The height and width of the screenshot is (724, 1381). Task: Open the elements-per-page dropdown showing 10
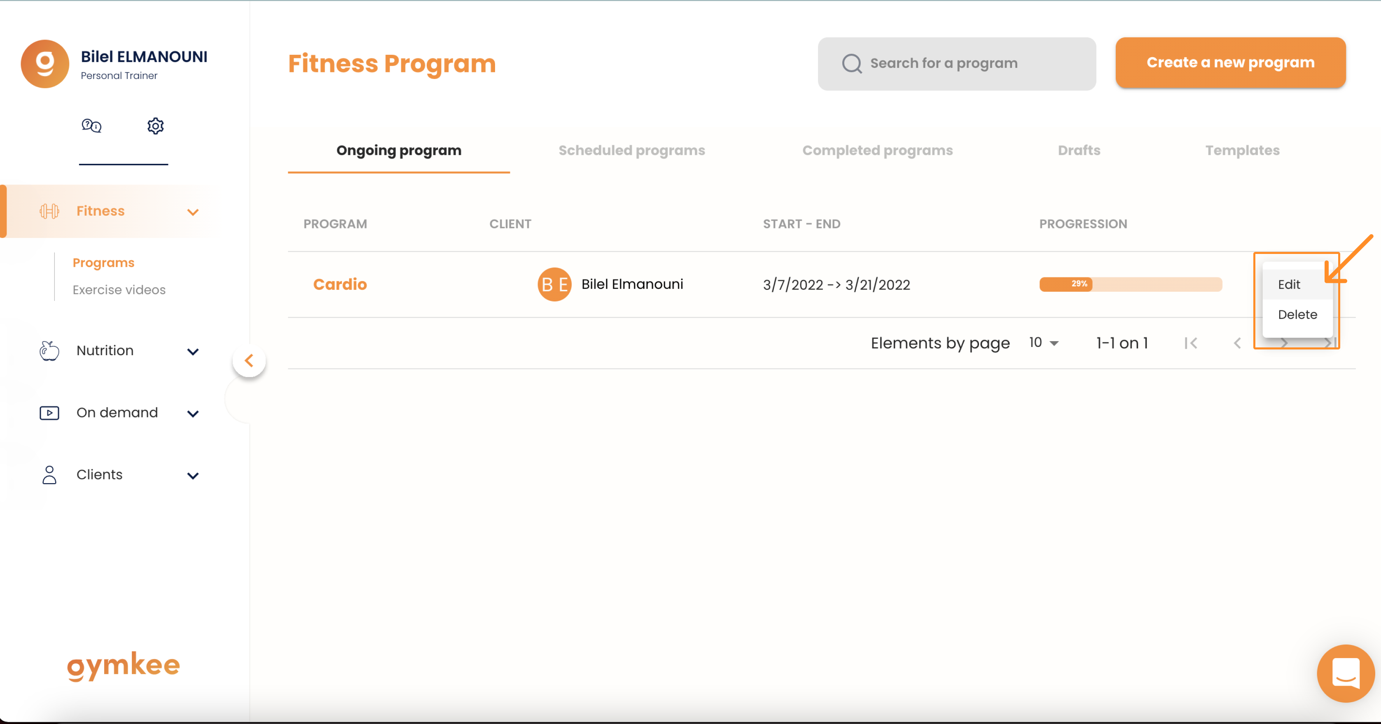[x=1043, y=343]
